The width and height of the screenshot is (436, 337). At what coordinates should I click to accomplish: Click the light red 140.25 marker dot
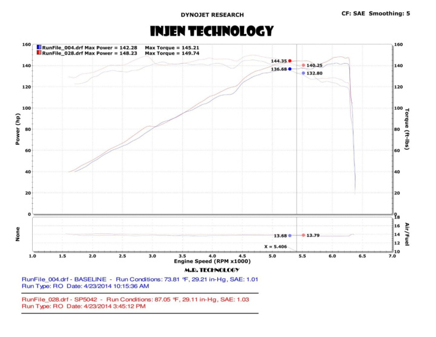click(x=303, y=65)
